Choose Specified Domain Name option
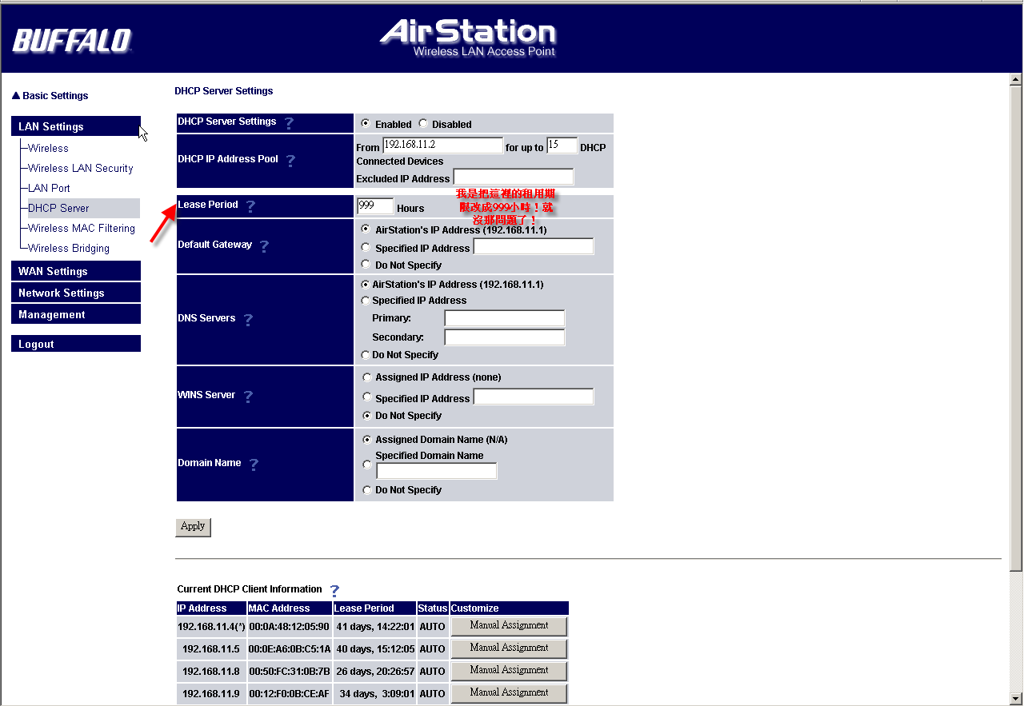The image size is (1024, 706). tap(367, 465)
